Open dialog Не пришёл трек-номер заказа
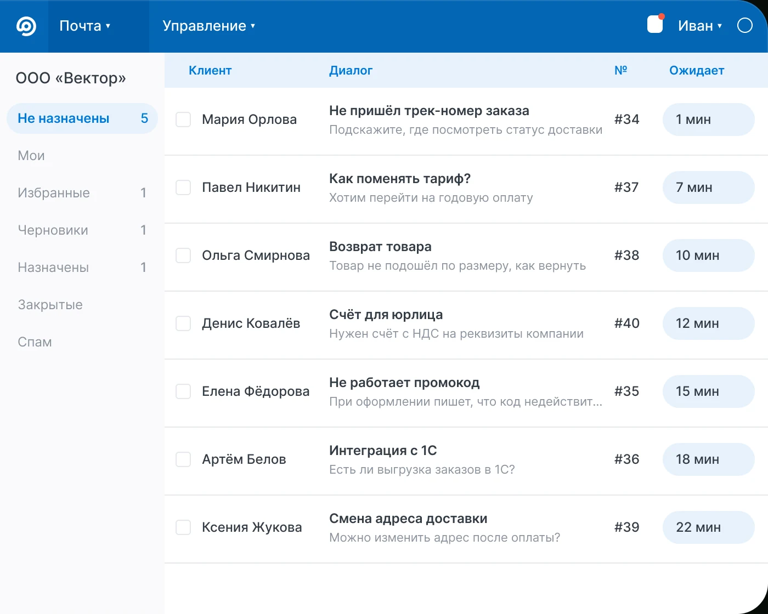The width and height of the screenshot is (768, 614). [x=429, y=111]
